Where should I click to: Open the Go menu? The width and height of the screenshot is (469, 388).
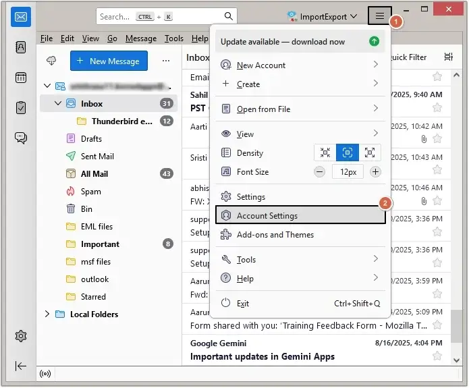coord(112,38)
